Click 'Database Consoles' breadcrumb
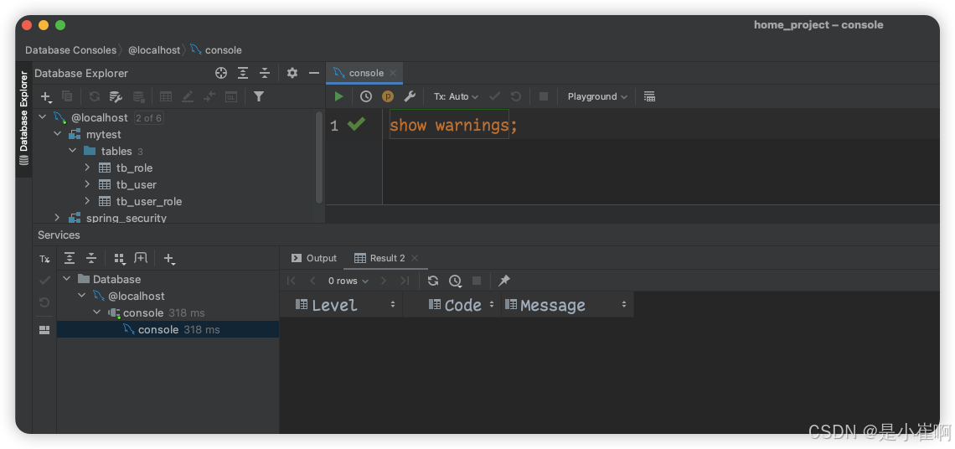955x449 pixels. click(70, 50)
